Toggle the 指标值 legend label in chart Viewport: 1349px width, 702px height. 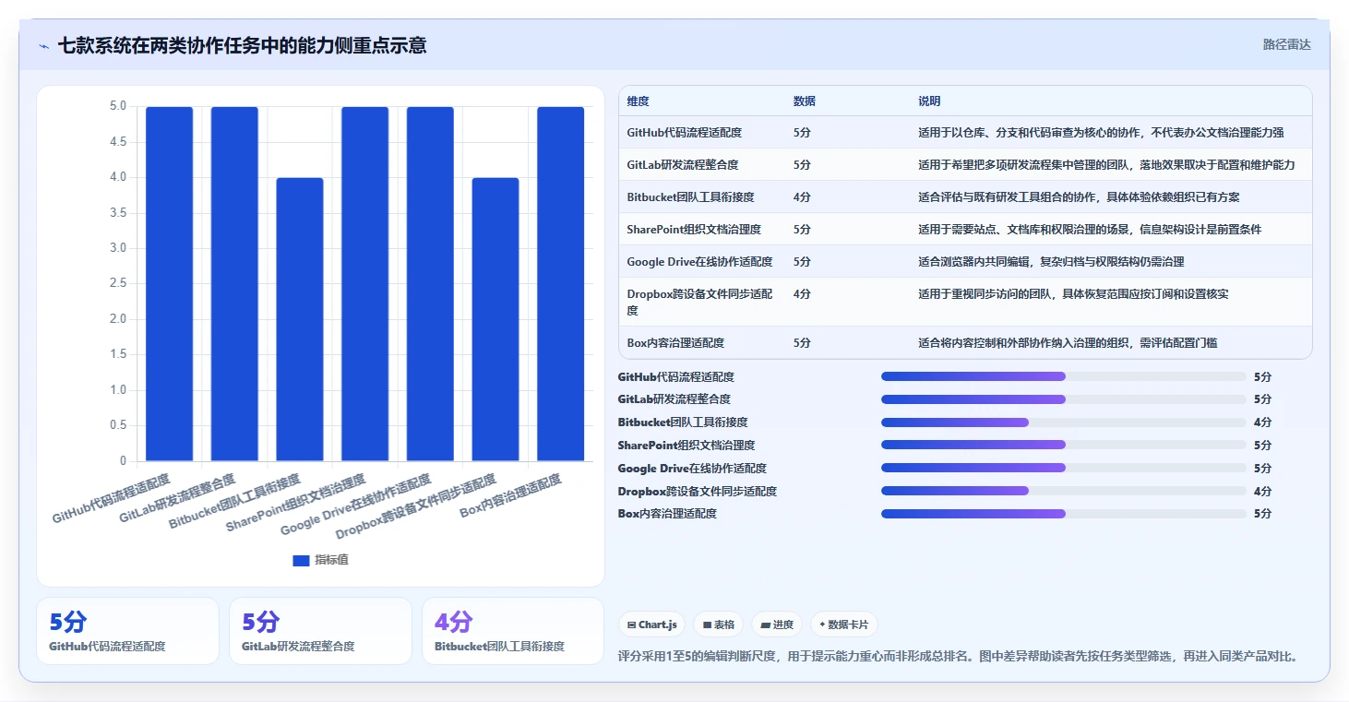tap(331, 560)
